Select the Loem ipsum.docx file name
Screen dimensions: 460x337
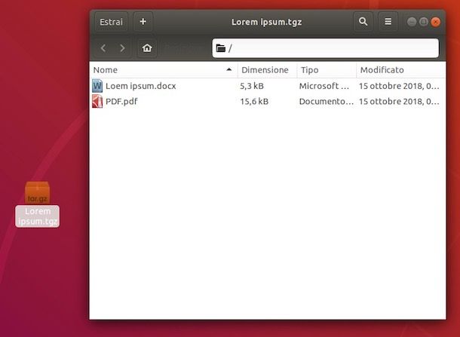pyautogui.click(x=141, y=86)
